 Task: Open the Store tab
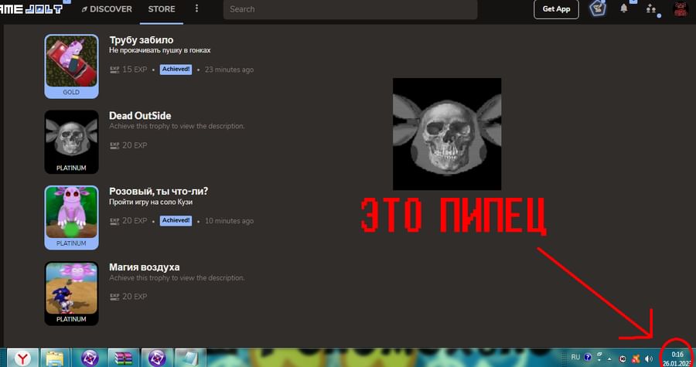(x=162, y=8)
